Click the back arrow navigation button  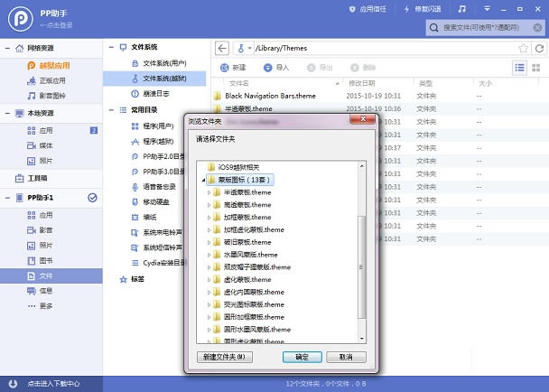click(x=222, y=49)
